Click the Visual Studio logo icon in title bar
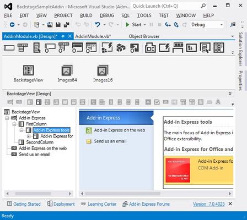The image size is (247, 220). [8, 7]
